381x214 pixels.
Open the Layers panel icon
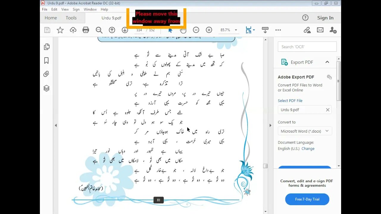point(46,88)
